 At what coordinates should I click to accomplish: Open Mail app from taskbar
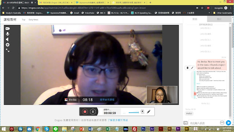tap(29, 129)
